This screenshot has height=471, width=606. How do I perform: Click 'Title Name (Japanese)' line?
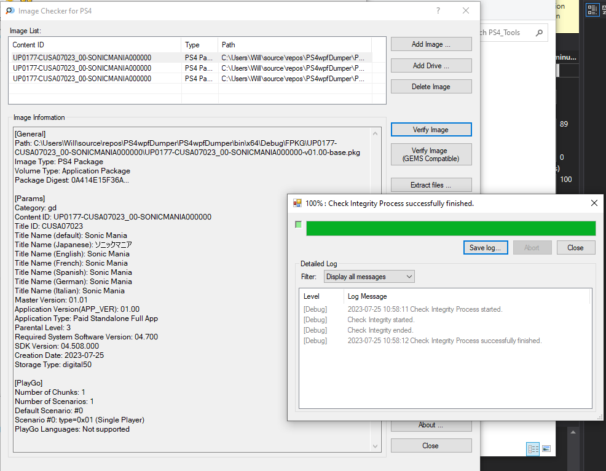tap(73, 245)
